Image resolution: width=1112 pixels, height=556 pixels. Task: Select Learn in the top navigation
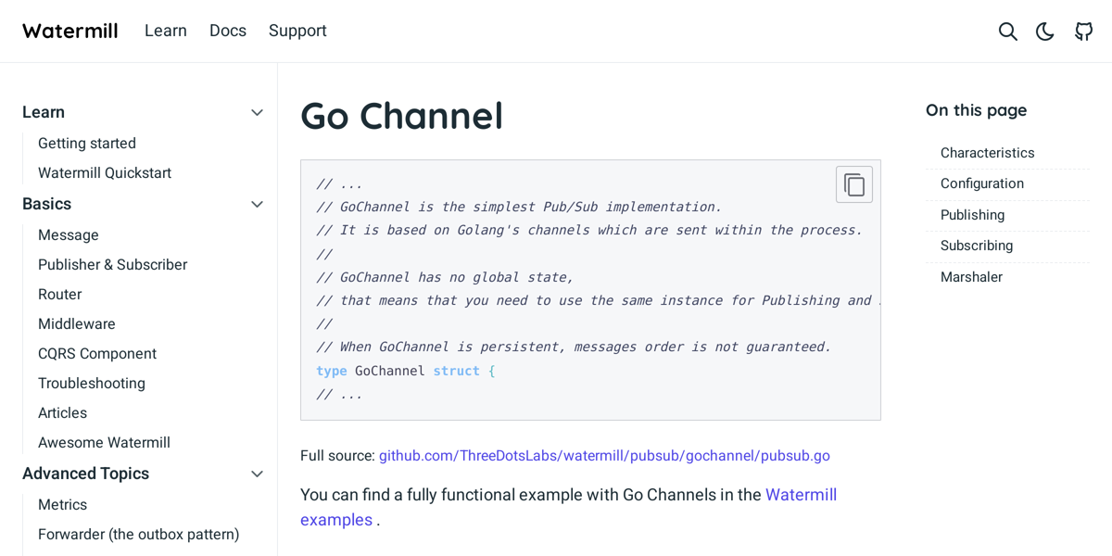[166, 31]
